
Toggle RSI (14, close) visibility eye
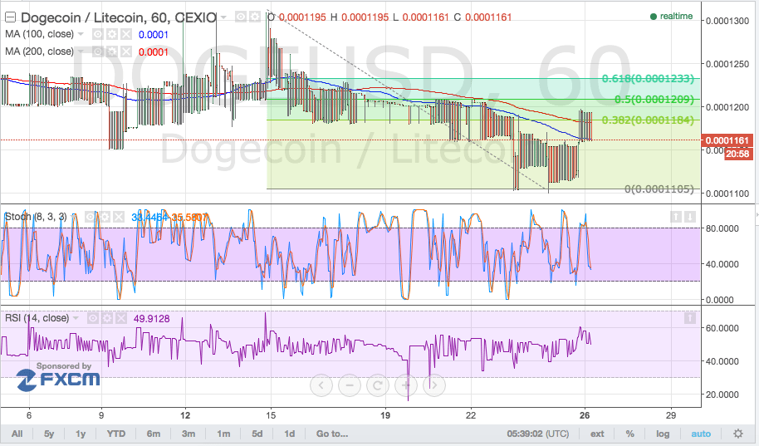point(92,318)
